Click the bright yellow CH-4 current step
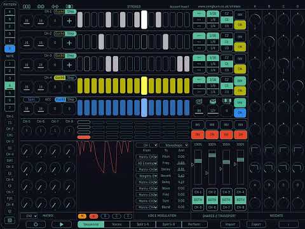Viewport: 305px width, 229px height. (144, 85)
